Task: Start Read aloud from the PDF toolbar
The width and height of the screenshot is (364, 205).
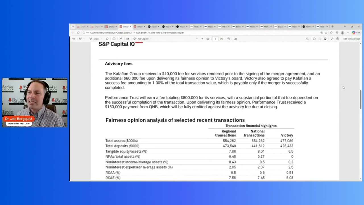Action: [121, 39]
